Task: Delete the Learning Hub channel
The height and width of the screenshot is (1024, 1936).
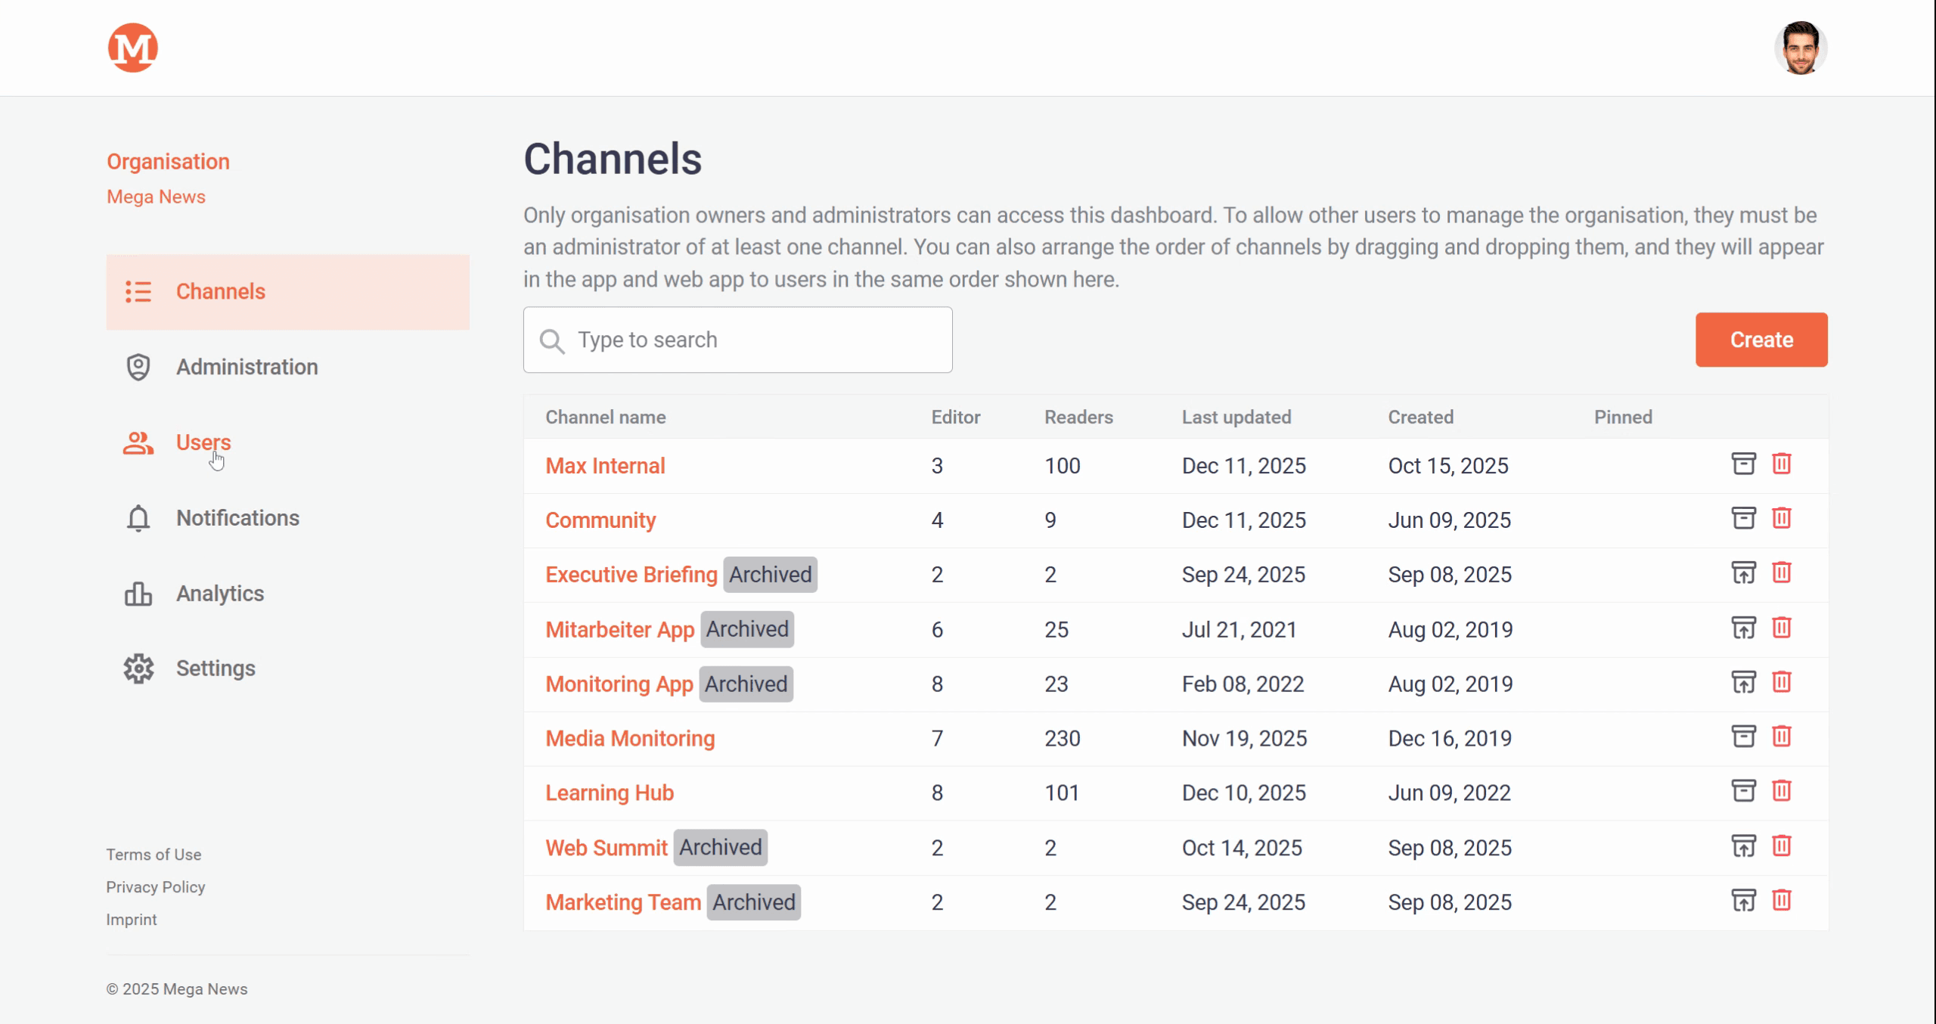Action: 1781,791
